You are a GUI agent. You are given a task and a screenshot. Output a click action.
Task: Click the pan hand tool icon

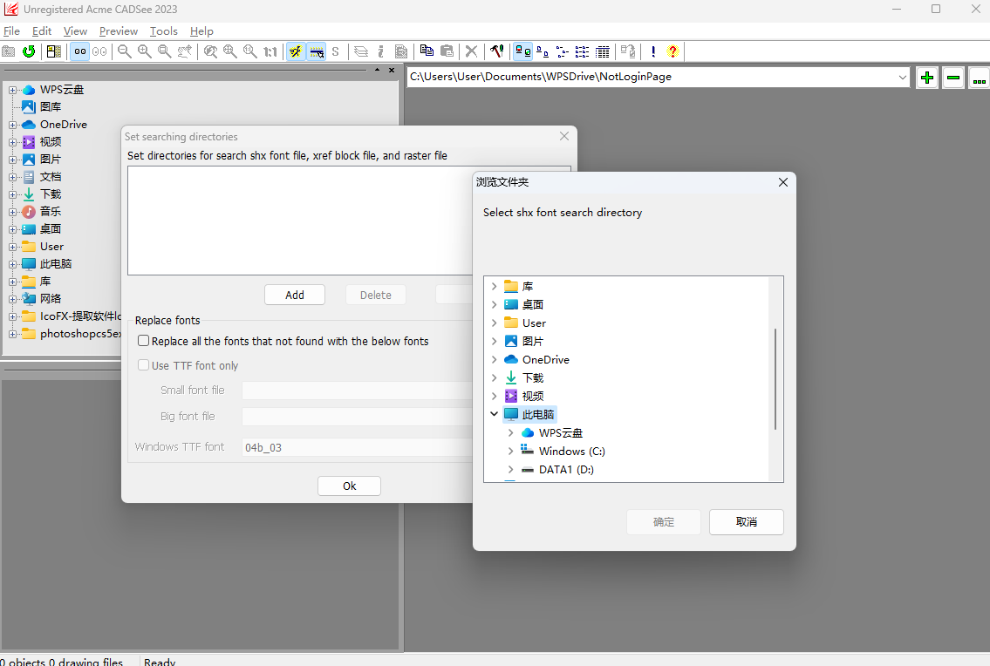185,51
